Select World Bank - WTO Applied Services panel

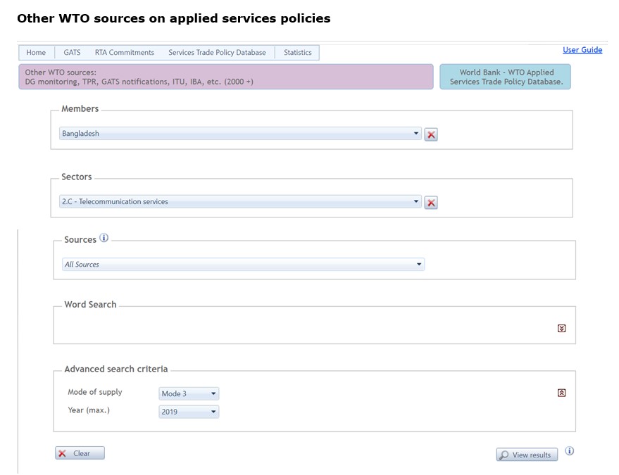click(505, 77)
